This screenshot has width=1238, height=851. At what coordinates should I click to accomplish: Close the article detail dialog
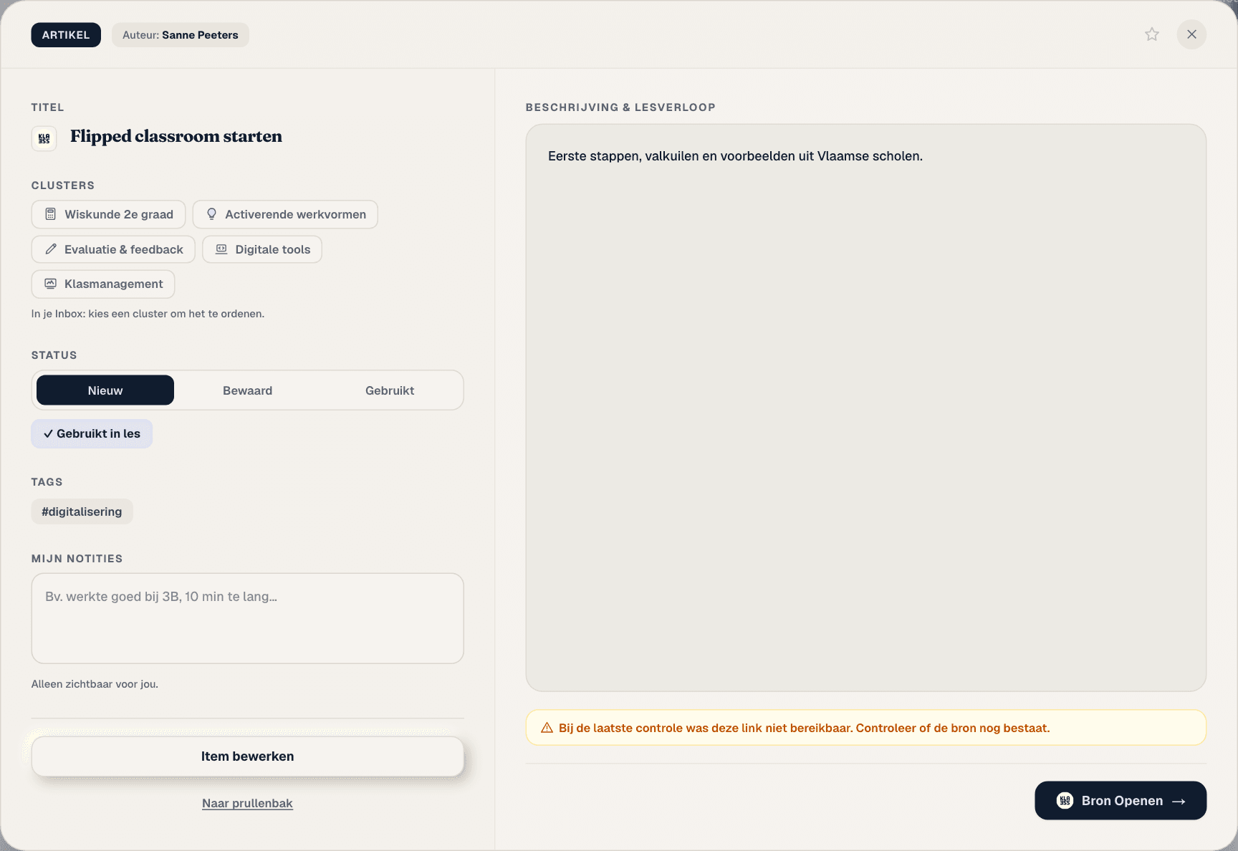click(x=1191, y=34)
